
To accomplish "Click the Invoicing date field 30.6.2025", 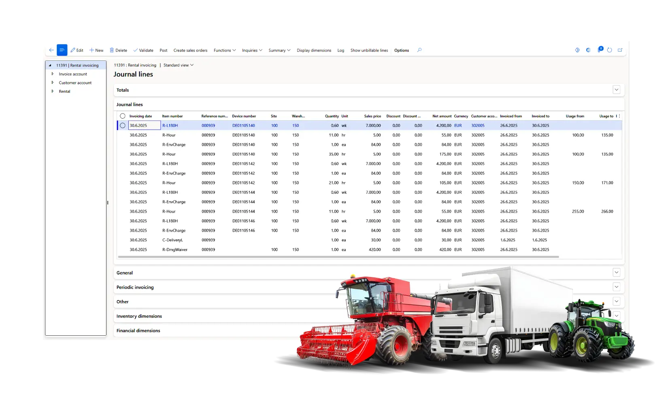I will [x=144, y=126].
